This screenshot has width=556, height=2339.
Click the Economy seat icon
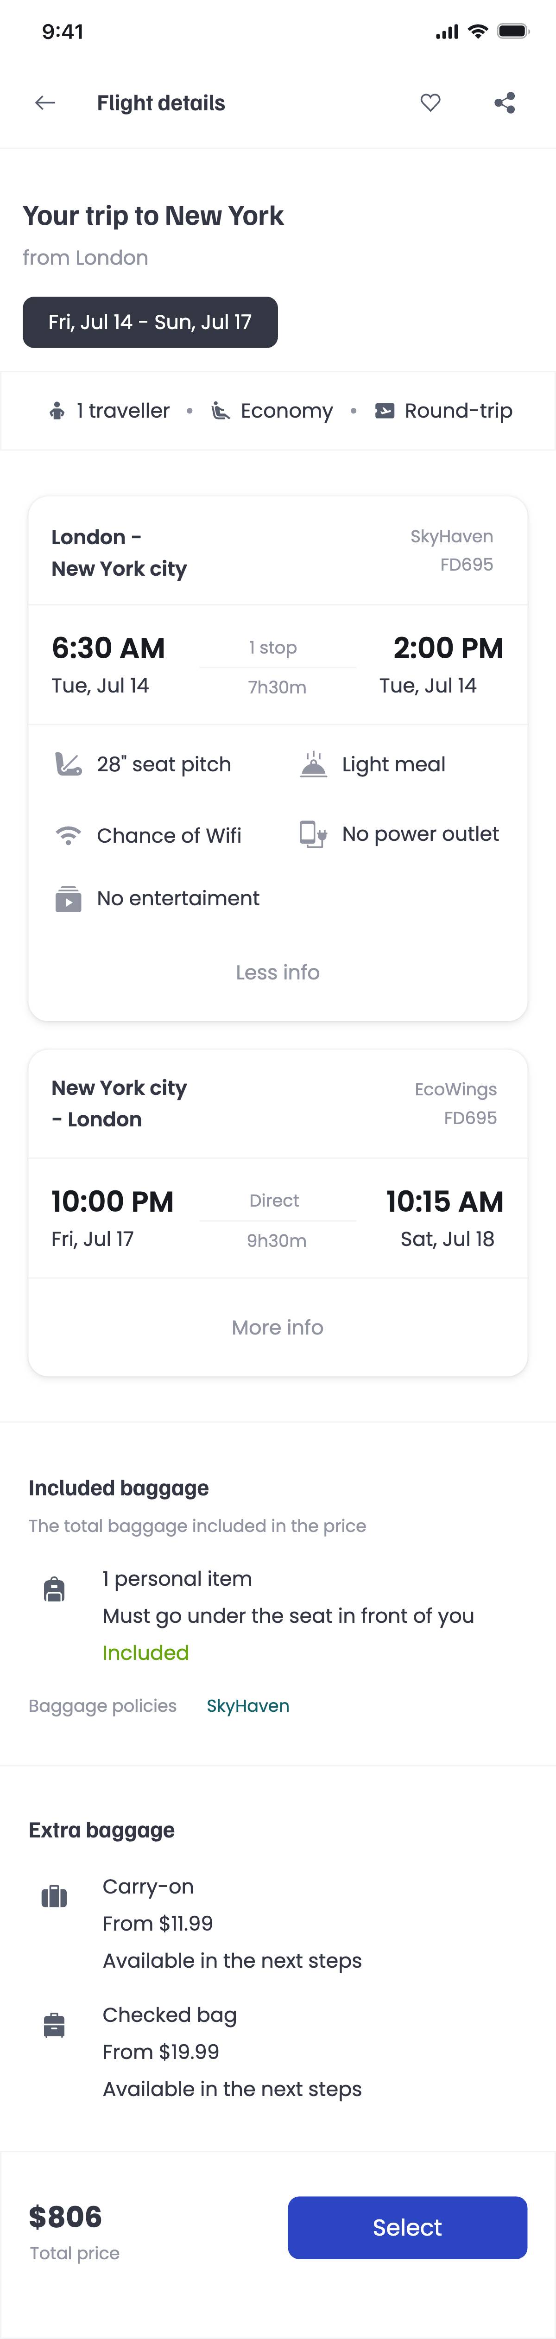221,411
